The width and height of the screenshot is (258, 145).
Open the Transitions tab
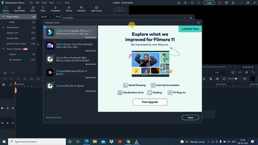[56, 9]
